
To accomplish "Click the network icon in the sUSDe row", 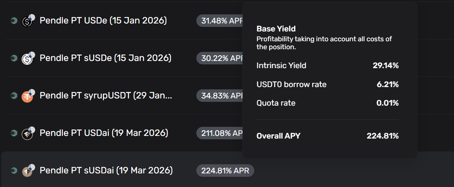I will (14, 58).
